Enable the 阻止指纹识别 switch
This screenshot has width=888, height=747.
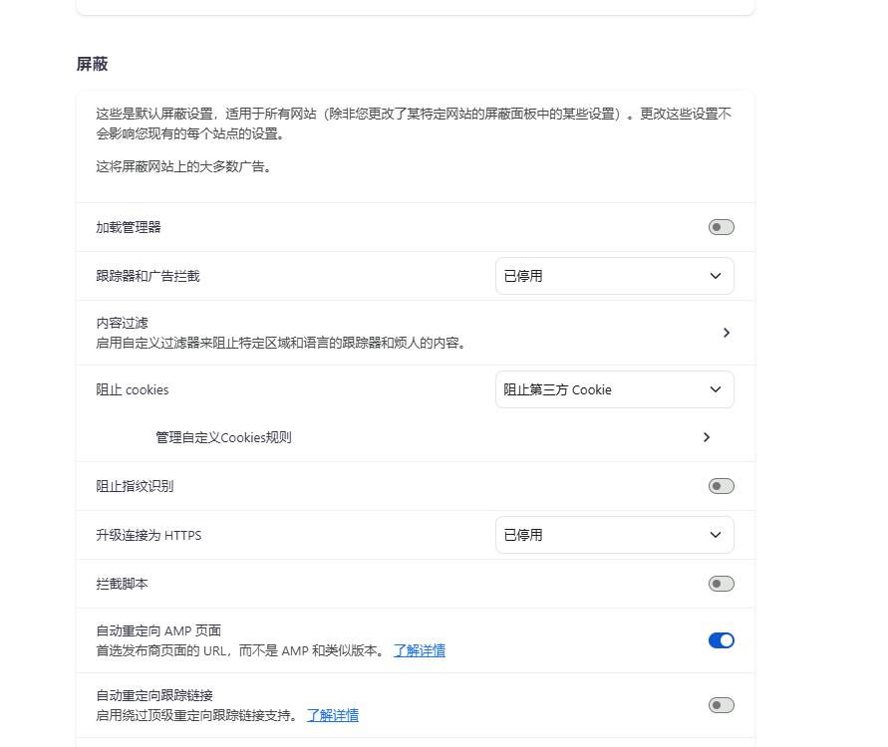coord(721,486)
